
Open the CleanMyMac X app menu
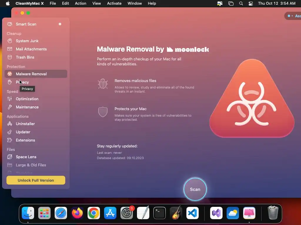(30, 4)
